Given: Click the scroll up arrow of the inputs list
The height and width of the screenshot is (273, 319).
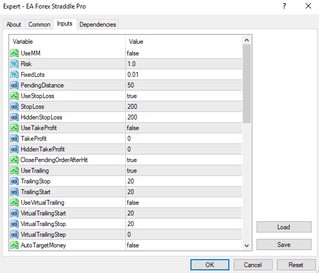Looking at the screenshot, I should (247, 40).
